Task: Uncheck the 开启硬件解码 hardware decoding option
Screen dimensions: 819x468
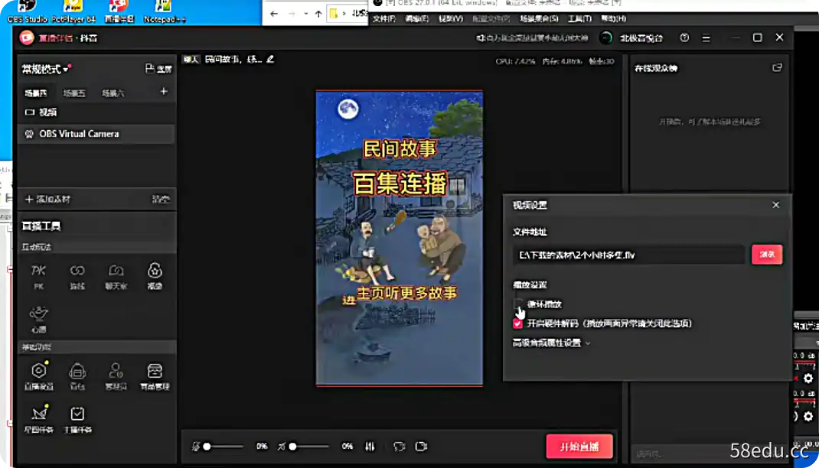Action: pyautogui.click(x=517, y=323)
